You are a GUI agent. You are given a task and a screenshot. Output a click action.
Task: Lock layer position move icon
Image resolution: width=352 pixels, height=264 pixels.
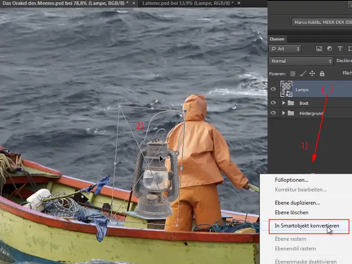(312, 73)
